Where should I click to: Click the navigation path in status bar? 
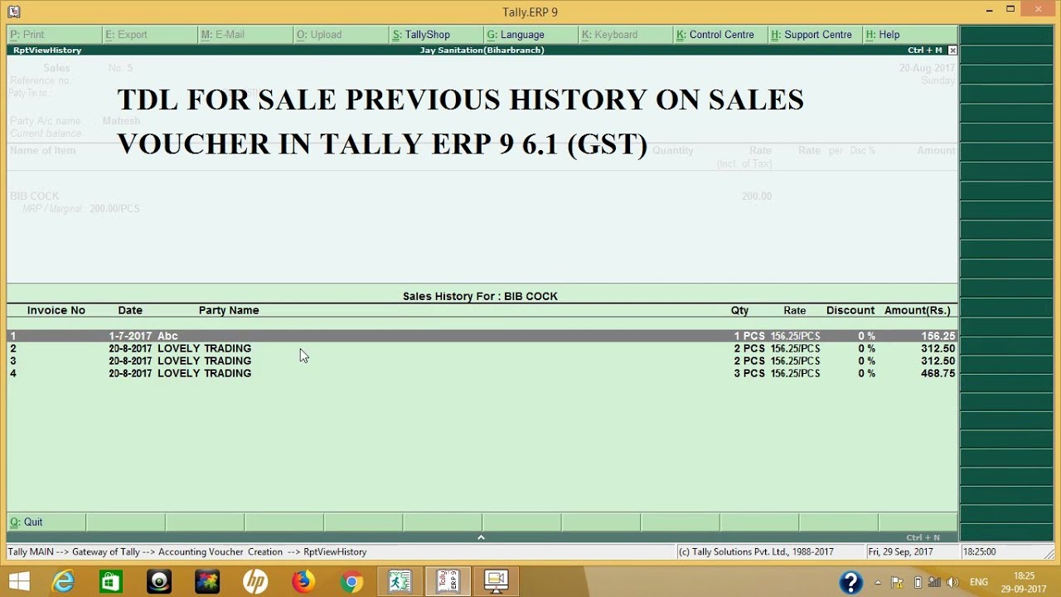187,551
